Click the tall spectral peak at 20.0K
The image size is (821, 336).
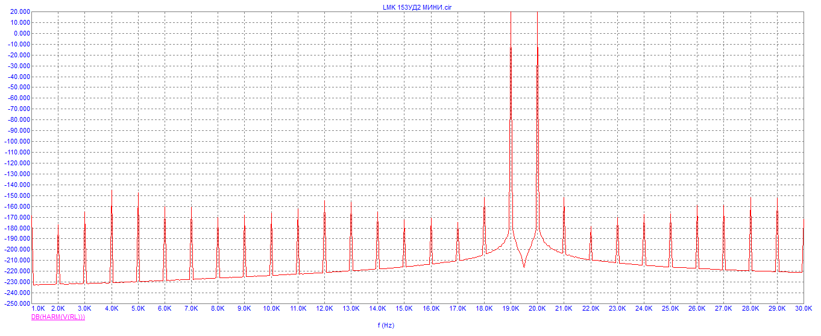537,121
